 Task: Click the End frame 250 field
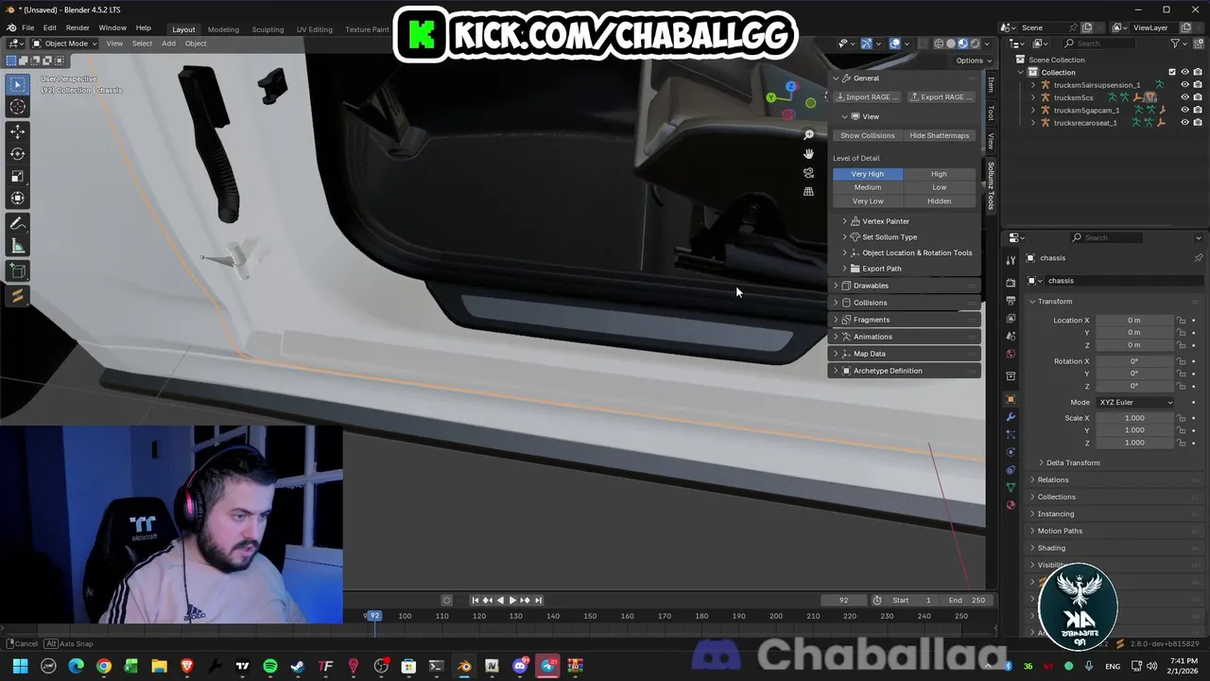pos(966,600)
